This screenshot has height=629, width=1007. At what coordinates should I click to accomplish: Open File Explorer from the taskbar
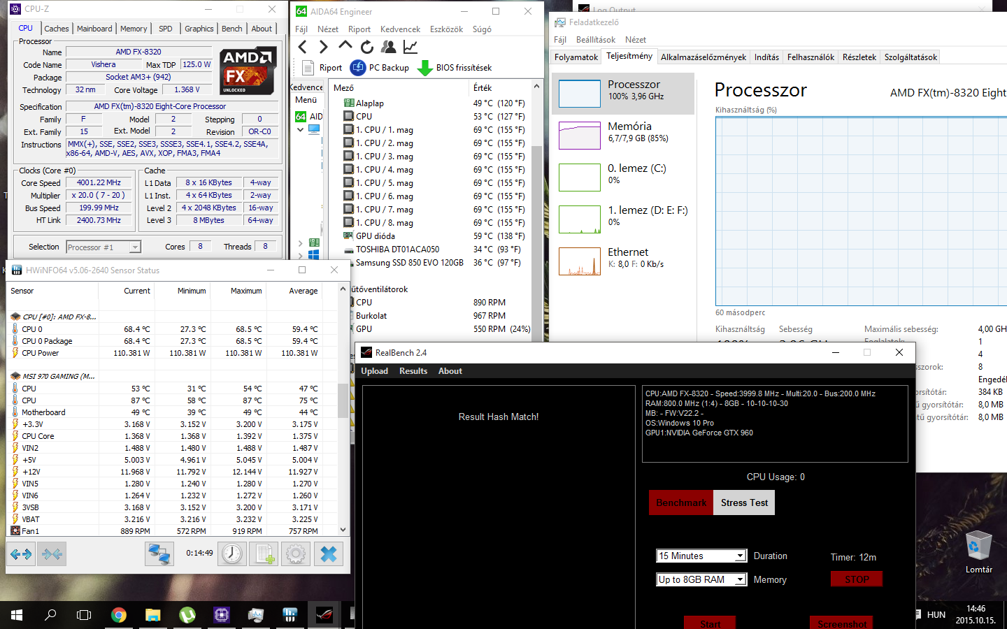pyautogui.click(x=153, y=615)
